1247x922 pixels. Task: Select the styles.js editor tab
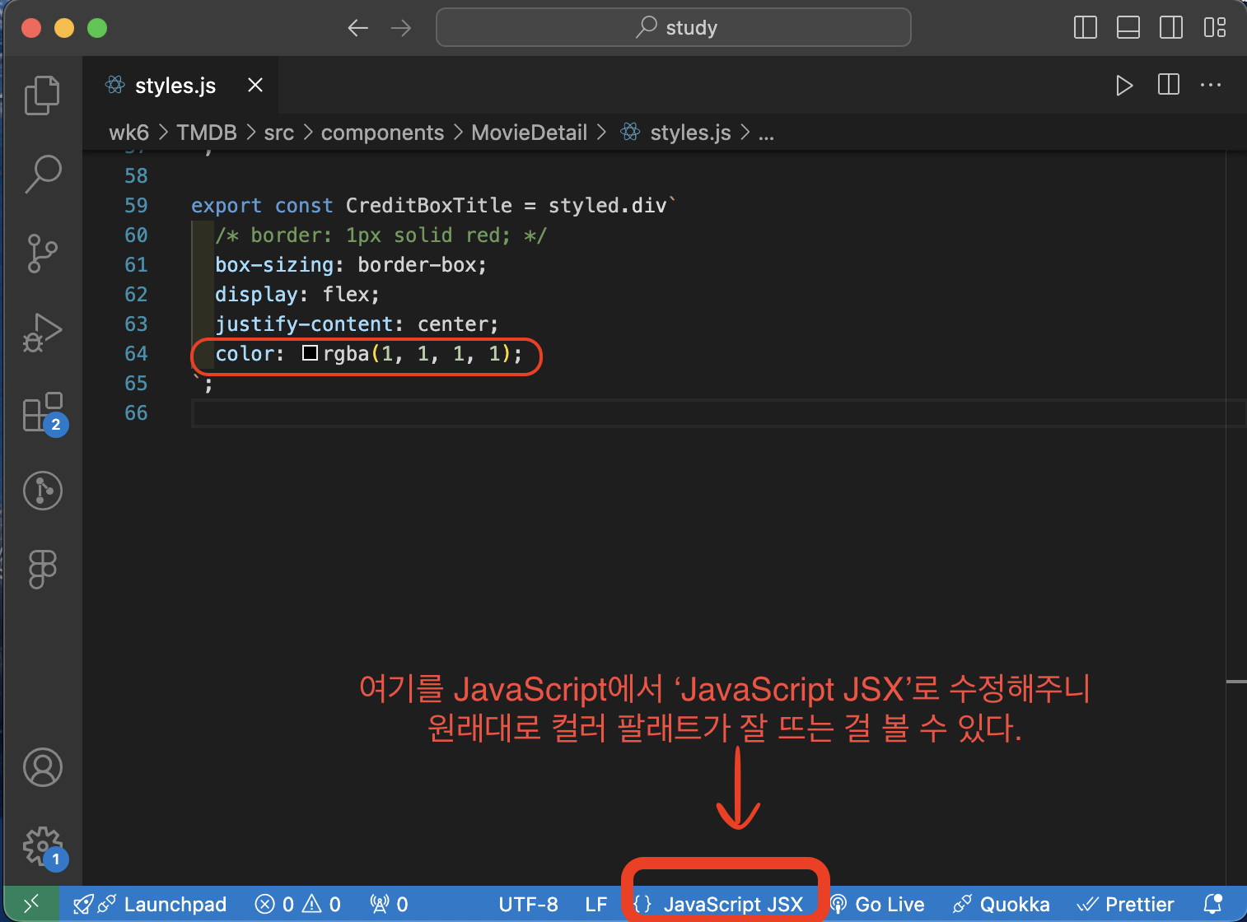coord(175,86)
